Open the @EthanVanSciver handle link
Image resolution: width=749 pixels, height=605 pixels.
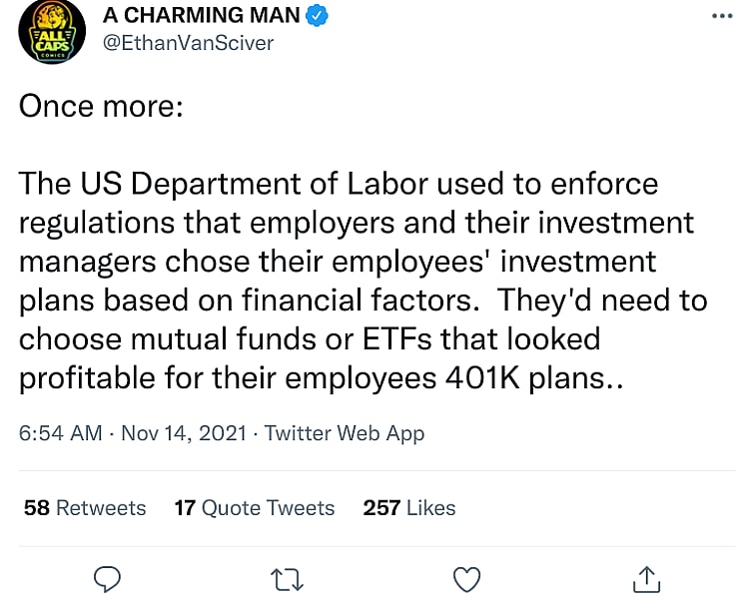click(188, 43)
